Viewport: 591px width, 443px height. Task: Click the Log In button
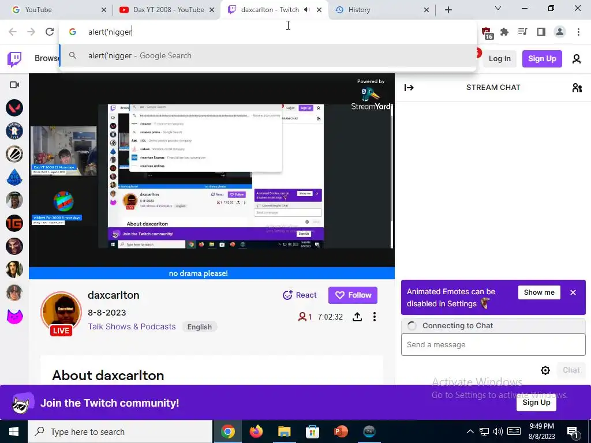(x=499, y=59)
